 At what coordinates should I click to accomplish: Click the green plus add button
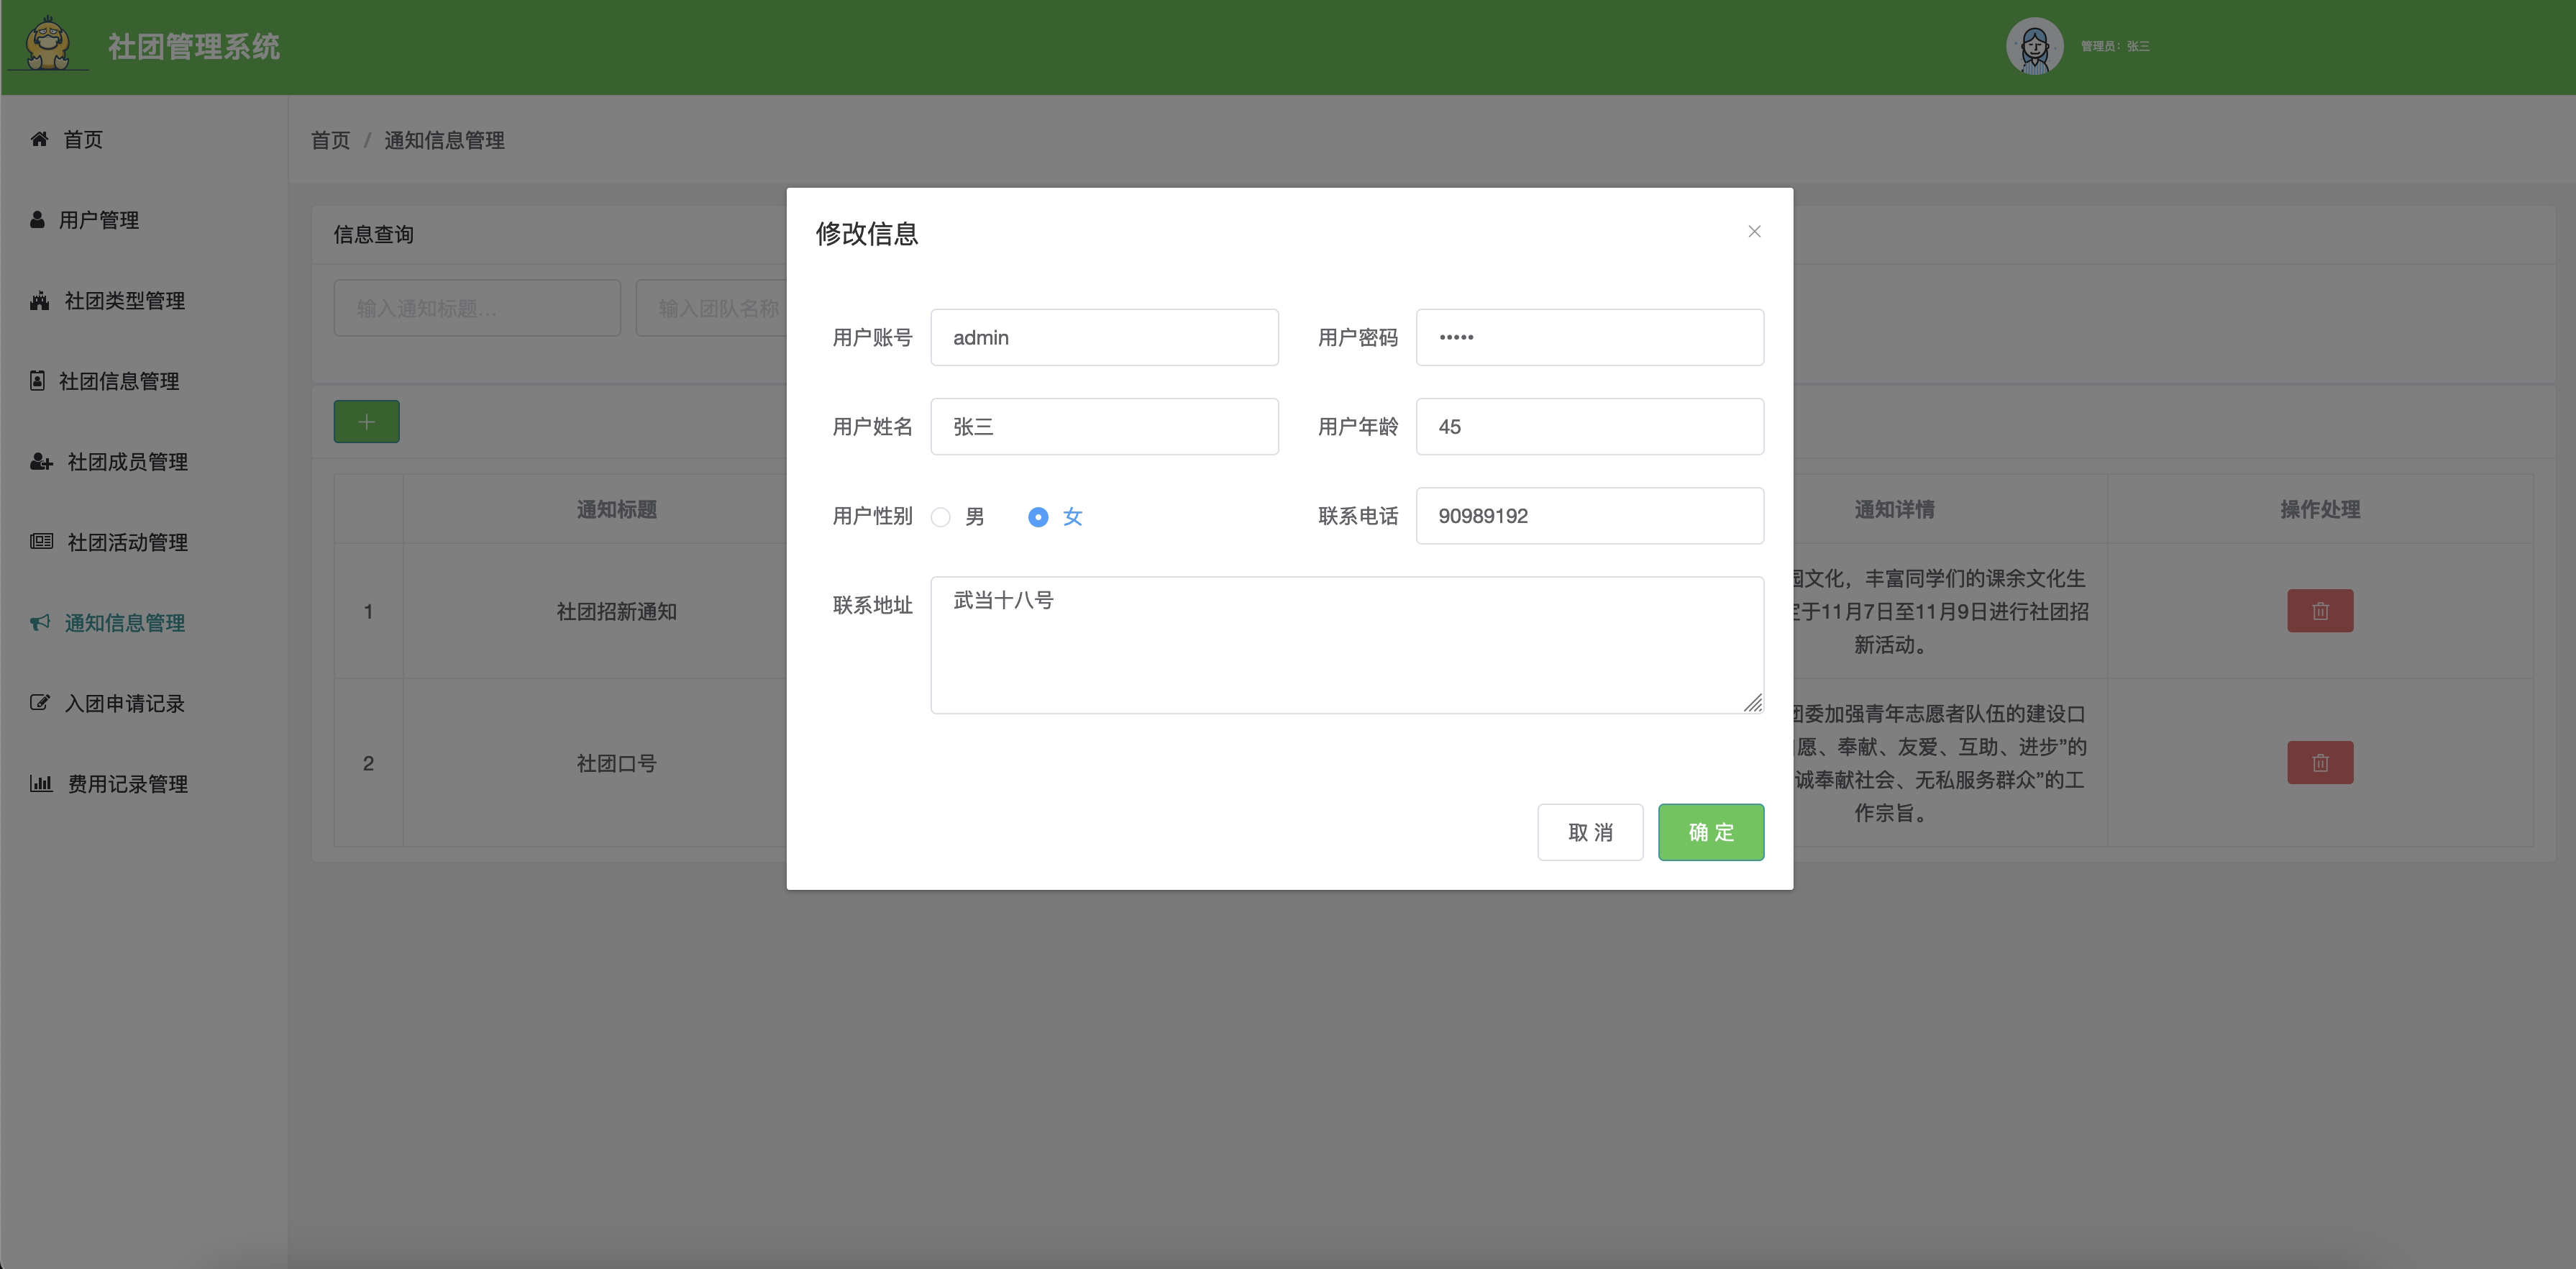(366, 422)
